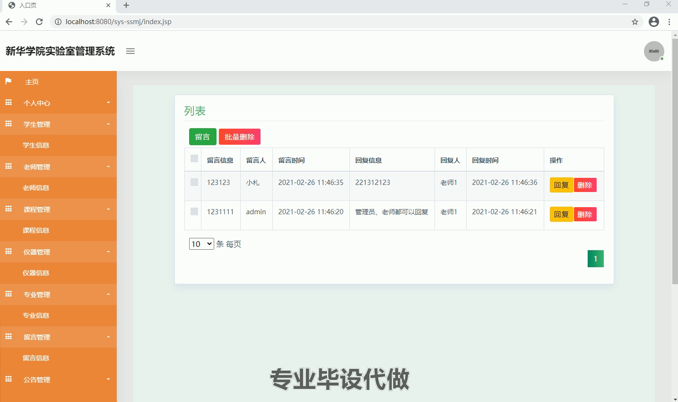
Task: Click the grid icon beside 专业管理
Action: click(x=8, y=294)
